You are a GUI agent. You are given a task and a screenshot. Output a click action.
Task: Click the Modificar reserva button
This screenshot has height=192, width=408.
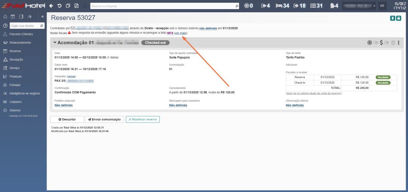point(143,119)
